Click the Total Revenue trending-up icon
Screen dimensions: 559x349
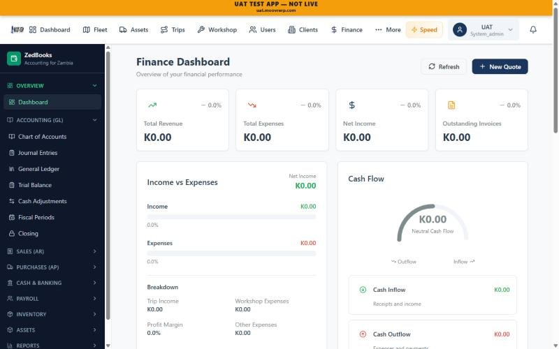pos(152,105)
